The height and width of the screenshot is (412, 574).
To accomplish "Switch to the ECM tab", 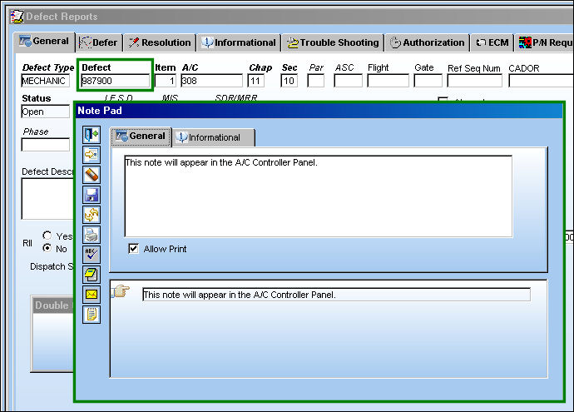I will click(492, 42).
